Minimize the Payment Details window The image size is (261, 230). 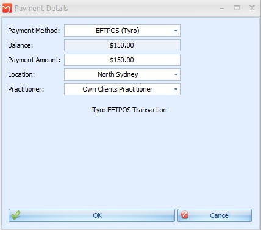[222, 9]
